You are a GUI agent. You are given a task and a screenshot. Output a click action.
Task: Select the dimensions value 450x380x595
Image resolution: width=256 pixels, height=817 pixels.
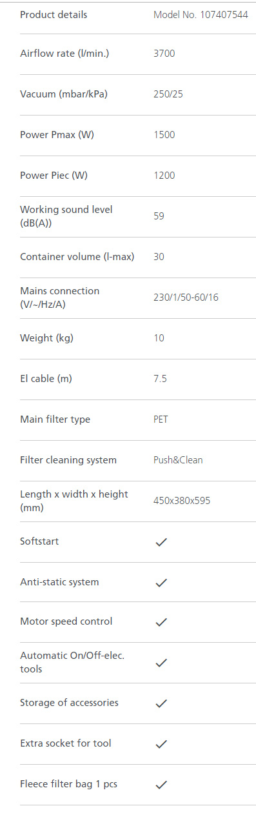182,501
